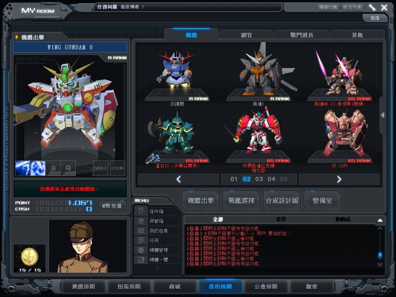
Task: Switch to the 其他 tab
Action: [357, 35]
